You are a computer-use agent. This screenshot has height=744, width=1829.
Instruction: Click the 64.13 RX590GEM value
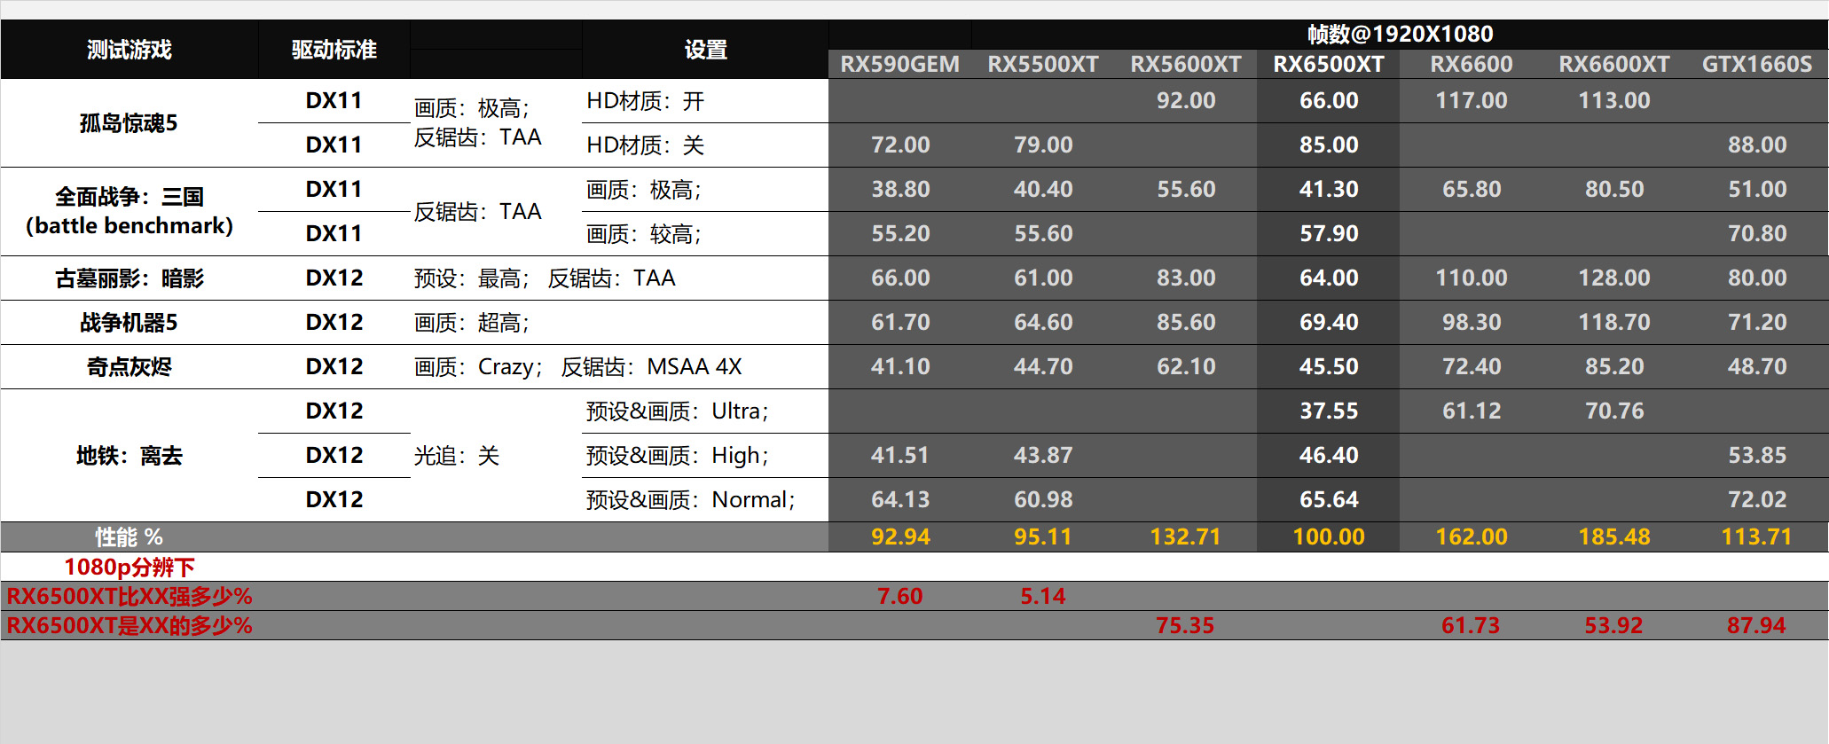pos(900,499)
